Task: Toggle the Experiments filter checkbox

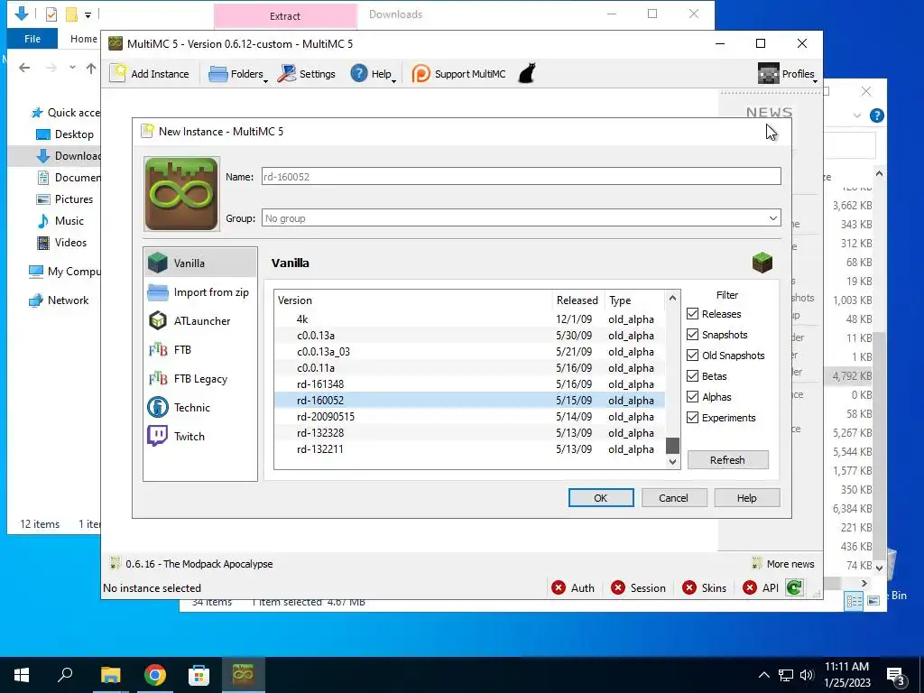Action: tap(692, 417)
